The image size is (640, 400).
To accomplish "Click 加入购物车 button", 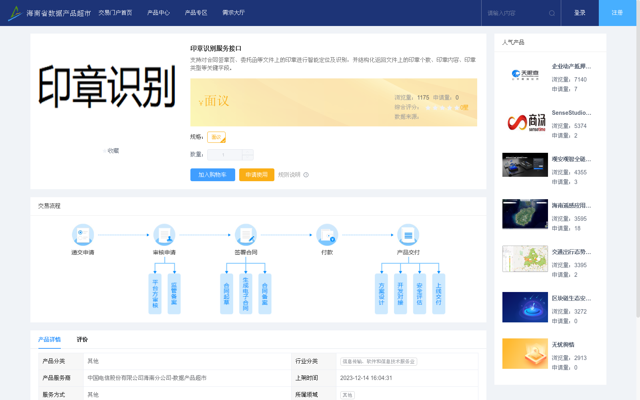I will pos(213,175).
